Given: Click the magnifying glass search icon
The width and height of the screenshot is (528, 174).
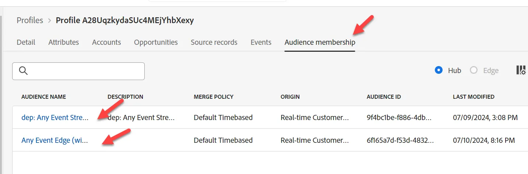Looking at the screenshot, I should coord(24,71).
